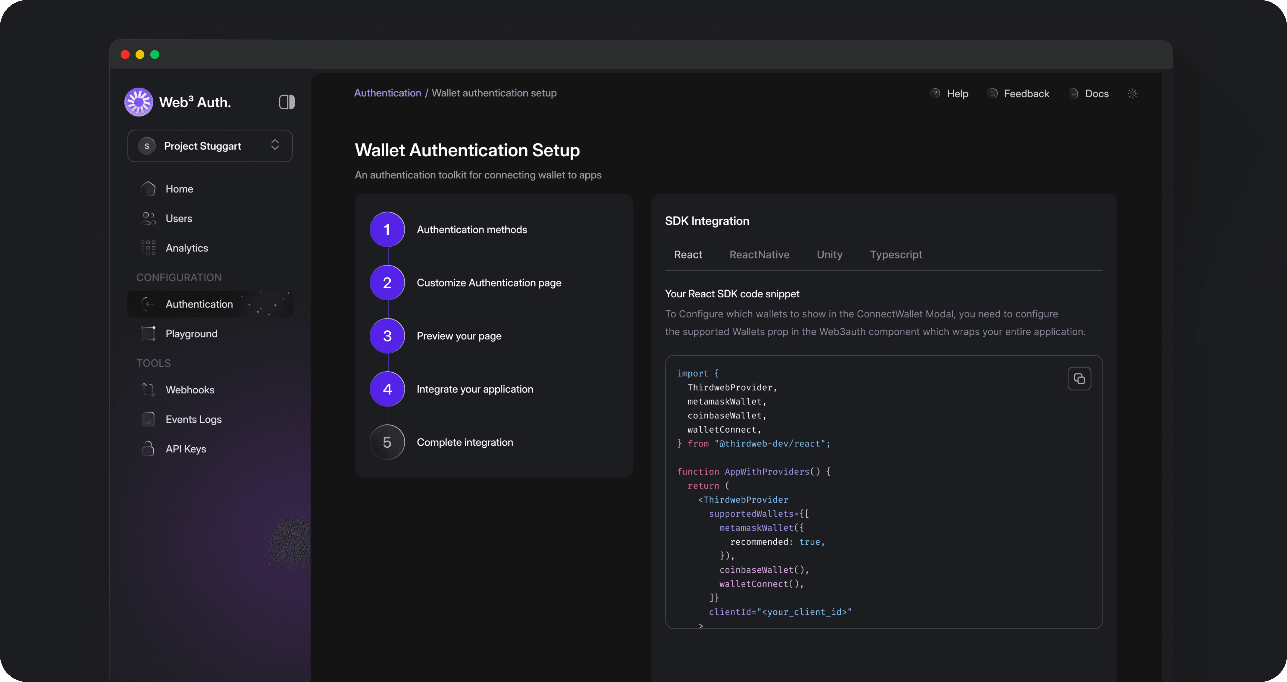This screenshot has height=682, width=1287.
Task: Toggle the sidebar collapse icon
Action: 287,102
